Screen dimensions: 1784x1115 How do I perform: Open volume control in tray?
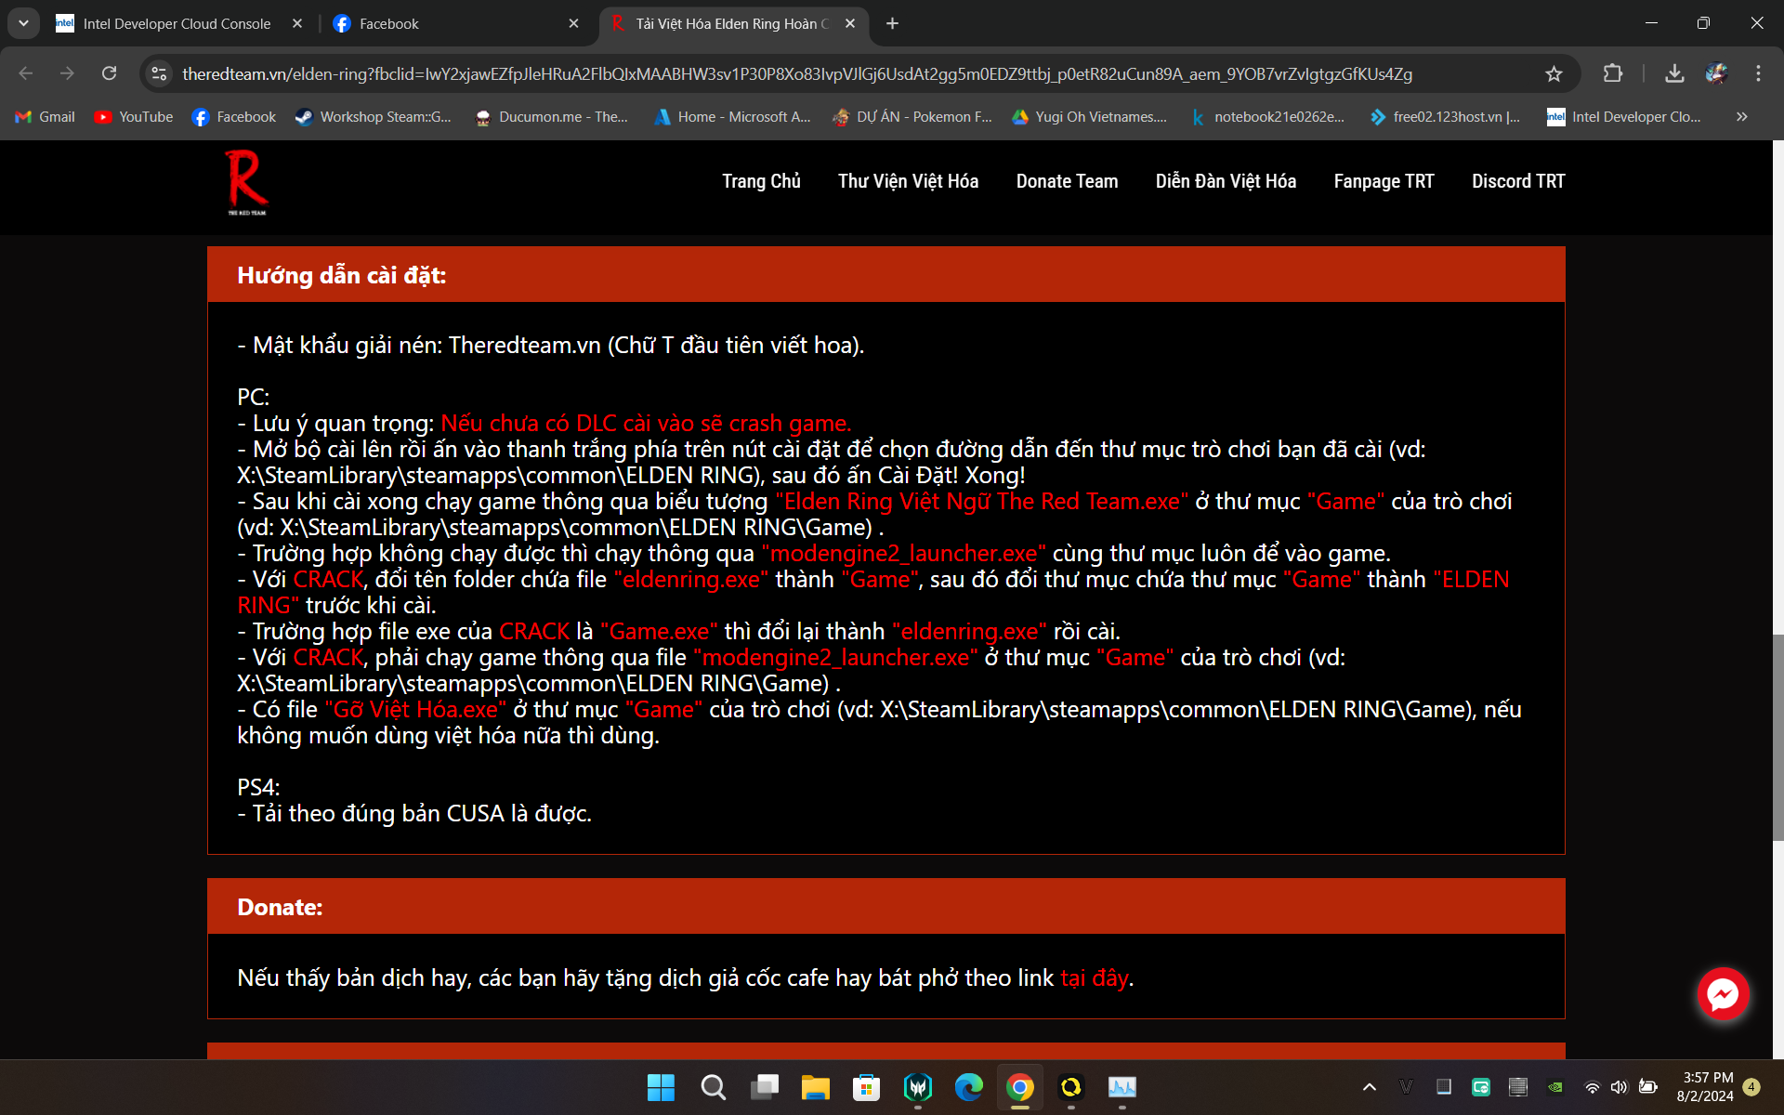click(x=1620, y=1087)
